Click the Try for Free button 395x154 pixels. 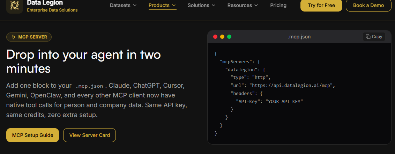pyautogui.click(x=321, y=5)
